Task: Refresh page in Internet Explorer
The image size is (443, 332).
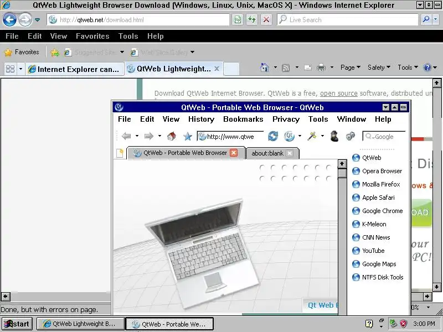Action: point(252,20)
